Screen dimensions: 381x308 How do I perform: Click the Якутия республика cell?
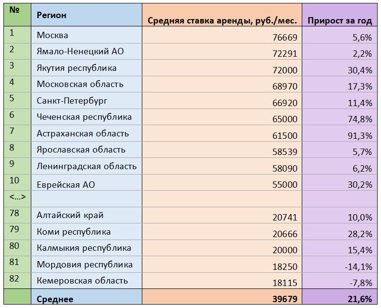point(76,68)
